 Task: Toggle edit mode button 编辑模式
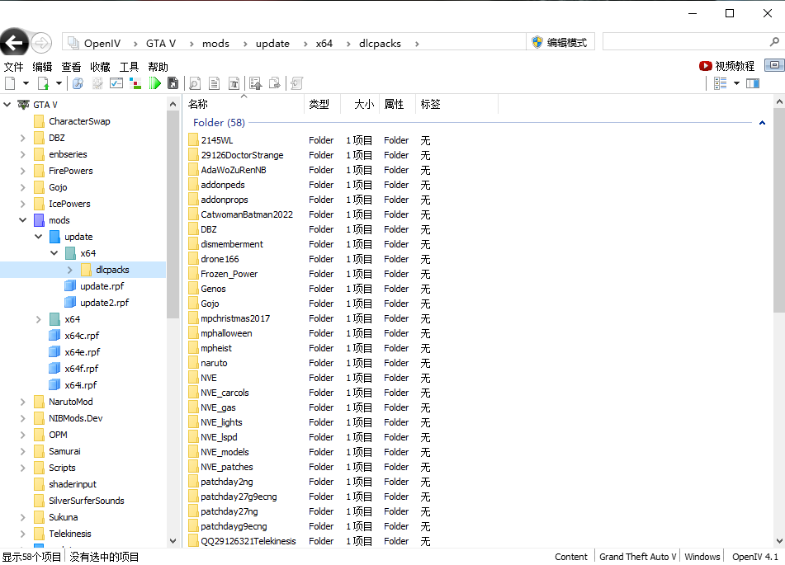[x=560, y=43]
